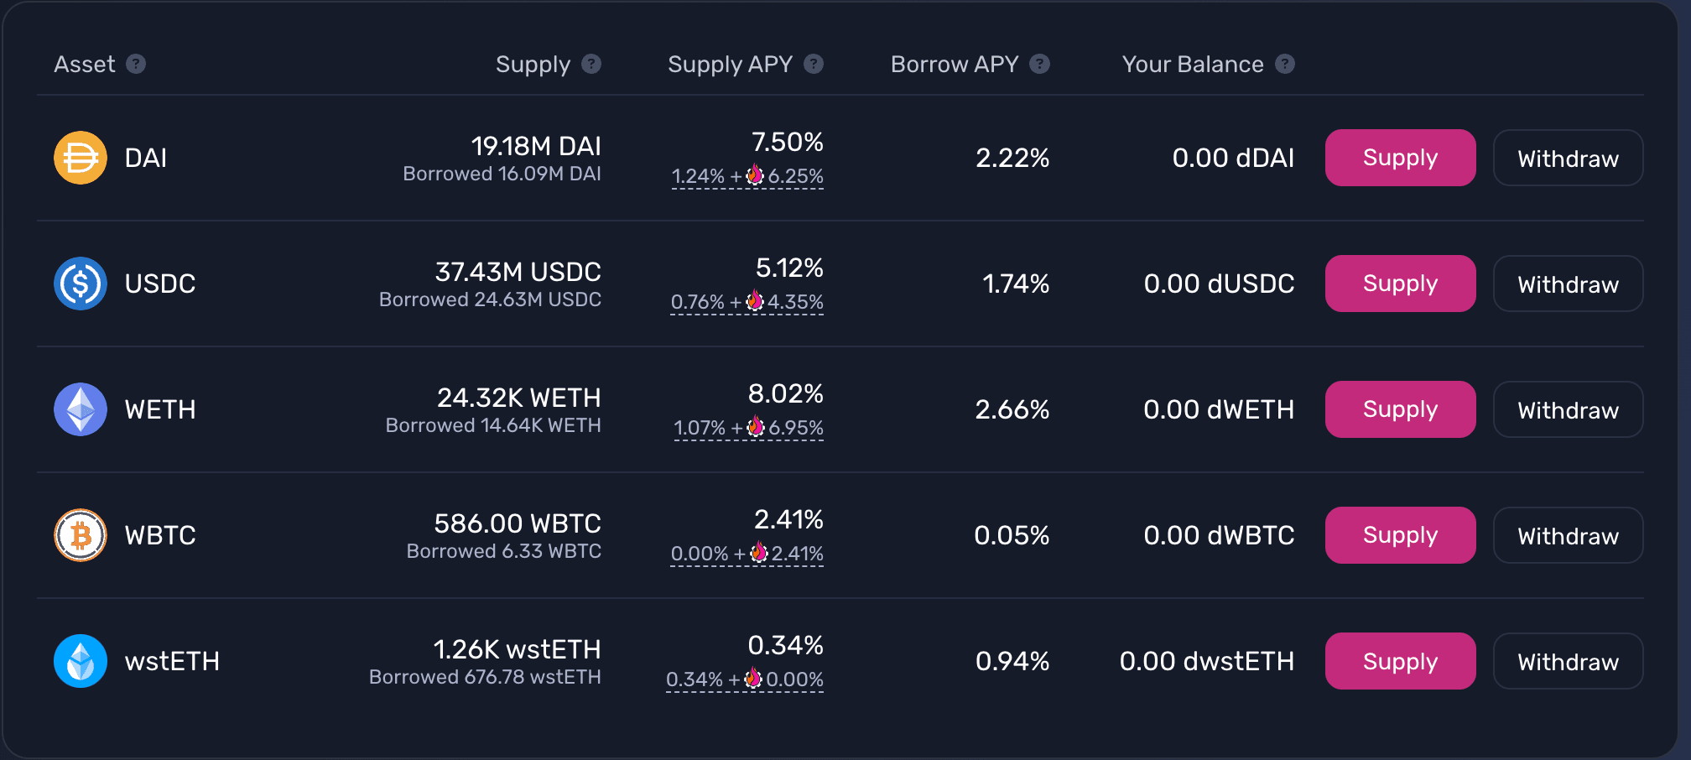This screenshot has height=760, width=1691.
Task: Click Supply button for WETH
Action: pyautogui.click(x=1401, y=409)
